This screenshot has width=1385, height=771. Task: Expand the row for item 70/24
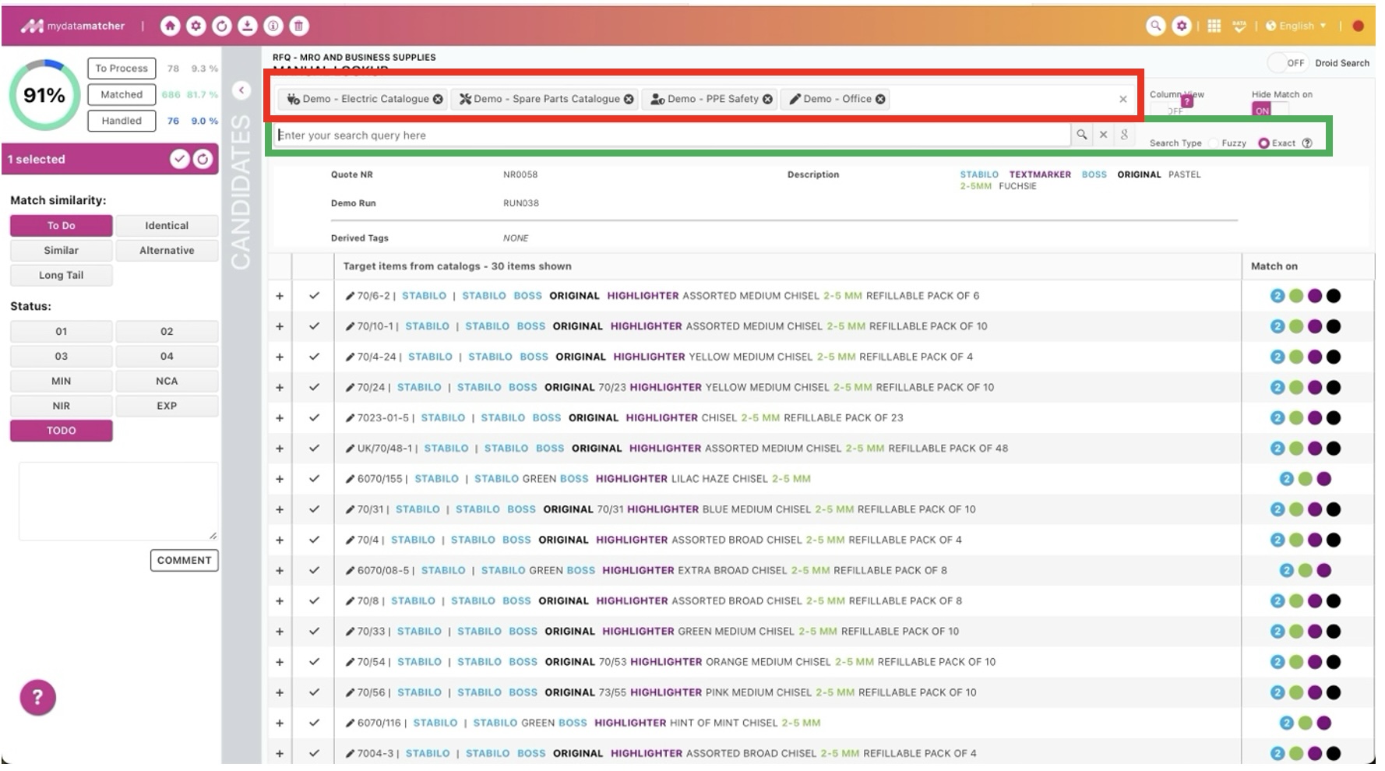pos(280,388)
